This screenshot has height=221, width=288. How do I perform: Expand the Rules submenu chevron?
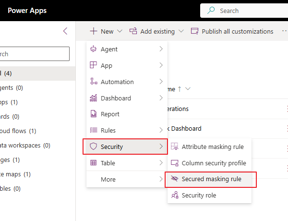click(161, 130)
